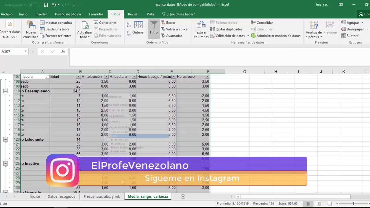Open the Obtener datos externos menu
370x208 pixels.
click(x=10, y=30)
